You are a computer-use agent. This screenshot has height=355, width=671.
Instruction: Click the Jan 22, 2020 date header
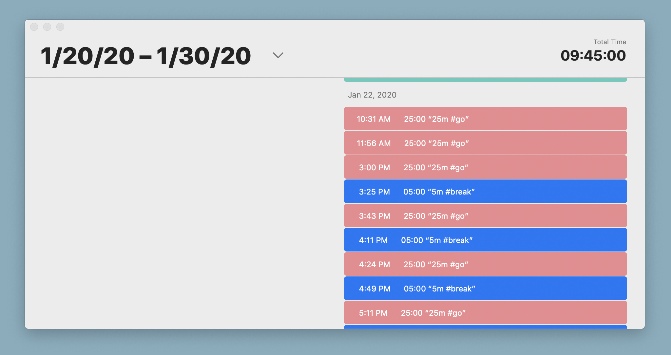[372, 95]
